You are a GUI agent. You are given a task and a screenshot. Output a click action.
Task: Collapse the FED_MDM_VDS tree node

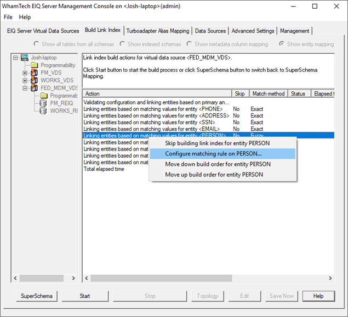[x=25, y=88]
